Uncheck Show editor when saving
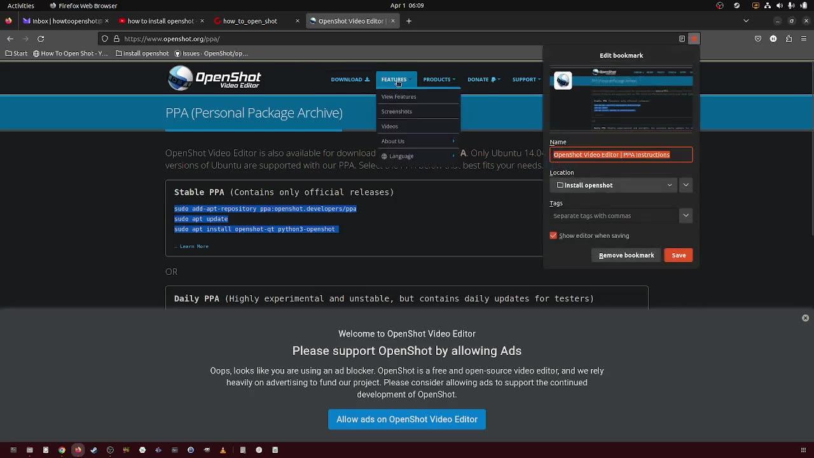Screen dimensions: 814x458 coord(553,235)
